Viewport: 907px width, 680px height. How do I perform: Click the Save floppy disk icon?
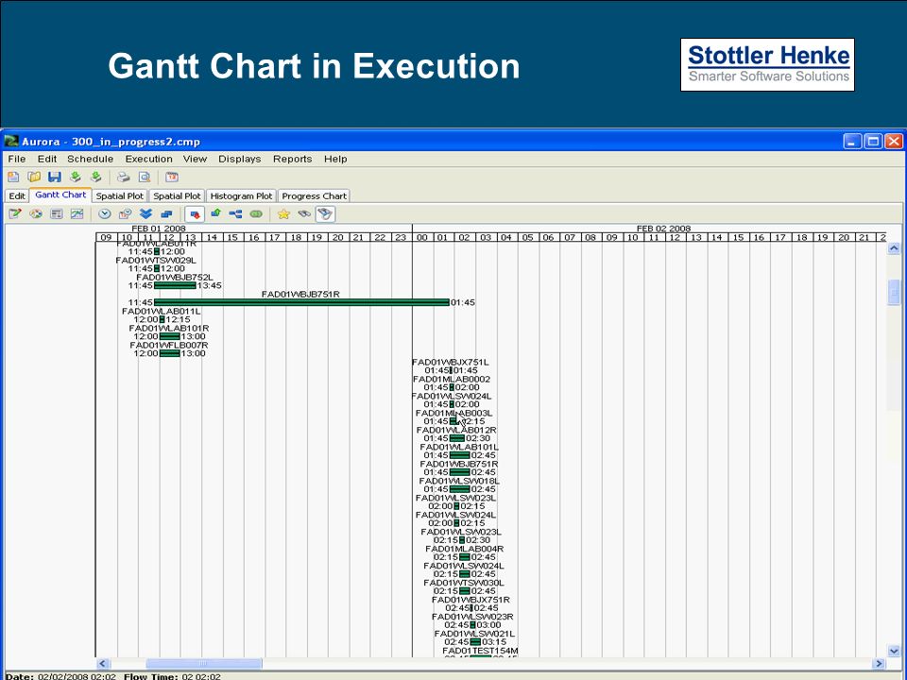pos(55,177)
